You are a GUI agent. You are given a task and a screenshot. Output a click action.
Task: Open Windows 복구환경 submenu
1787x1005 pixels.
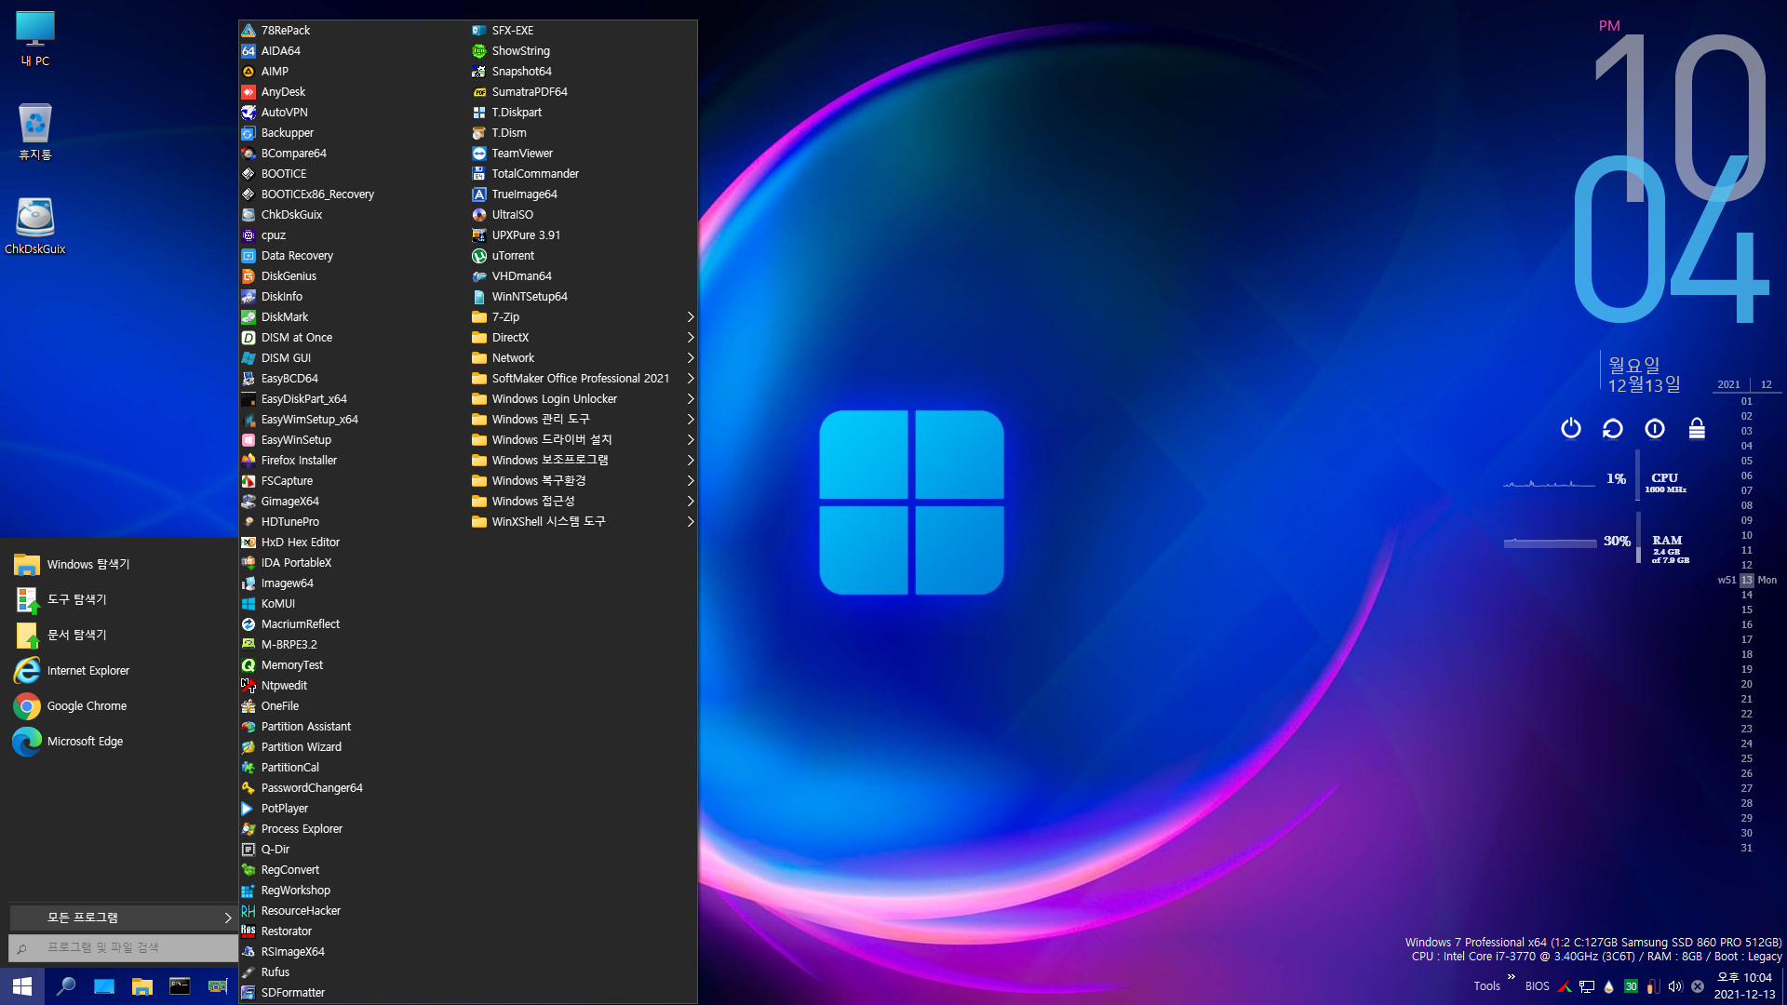click(584, 481)
